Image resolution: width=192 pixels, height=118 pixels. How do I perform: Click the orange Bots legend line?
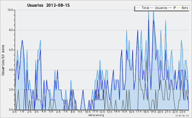(x=179, y=8)
